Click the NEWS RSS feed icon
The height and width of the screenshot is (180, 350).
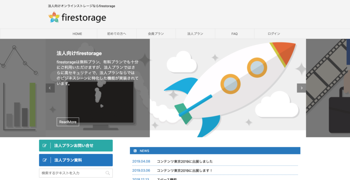coord(135,151)
